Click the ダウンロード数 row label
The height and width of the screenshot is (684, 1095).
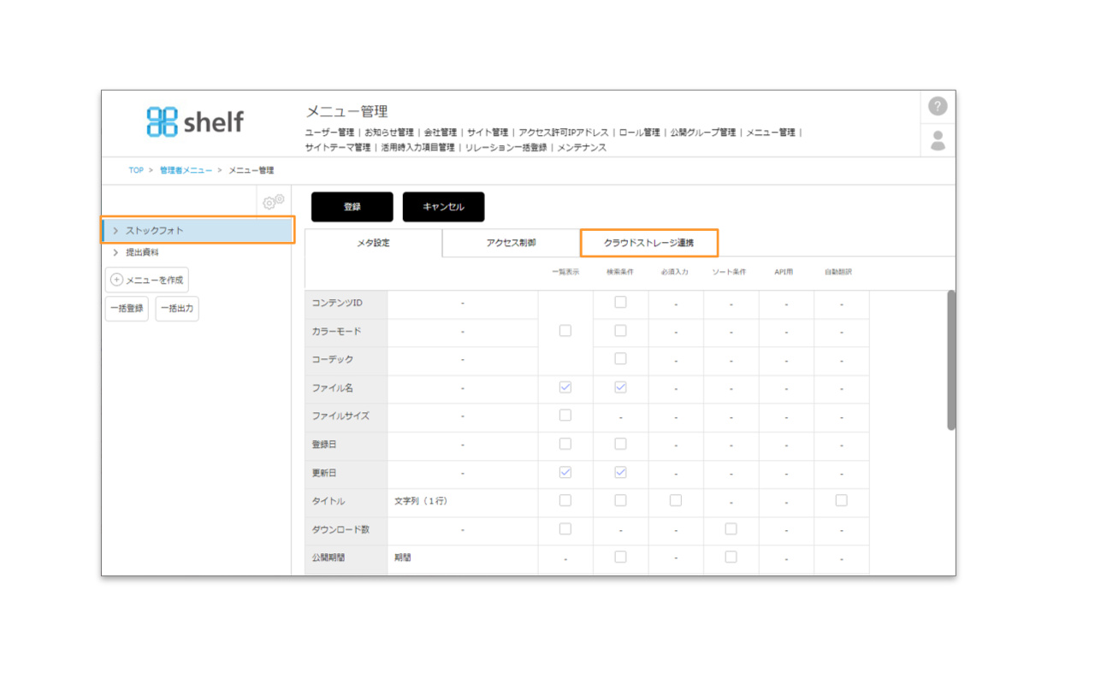[x=340, y=530]
